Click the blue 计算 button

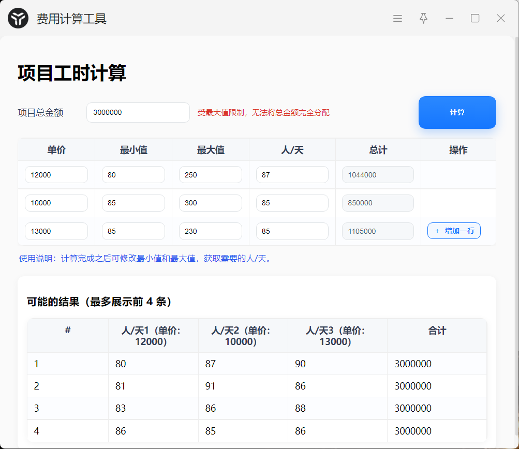click(x=457, y=112)
